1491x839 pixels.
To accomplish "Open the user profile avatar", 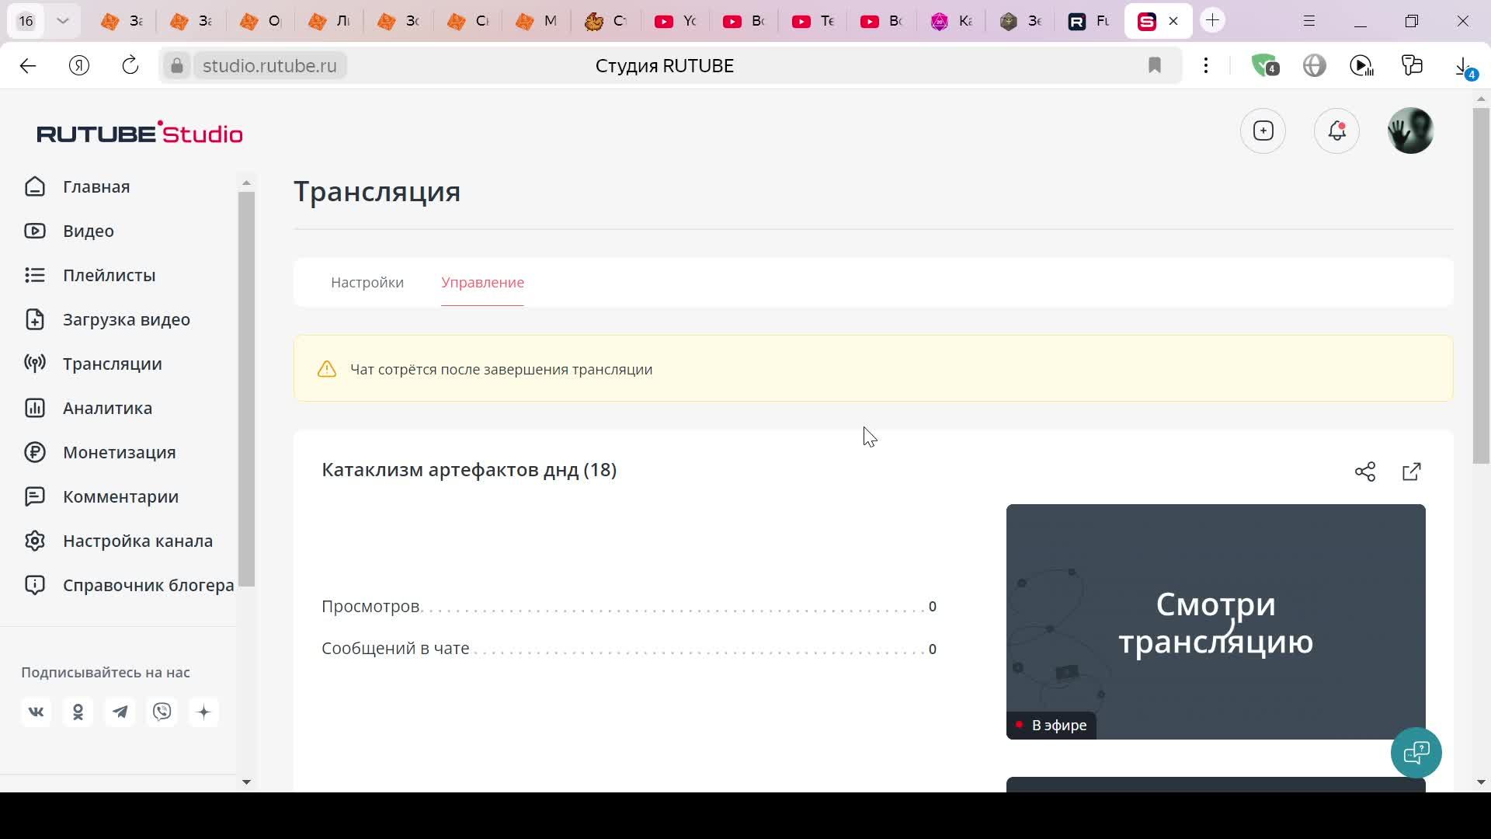I will (1409, 131).
